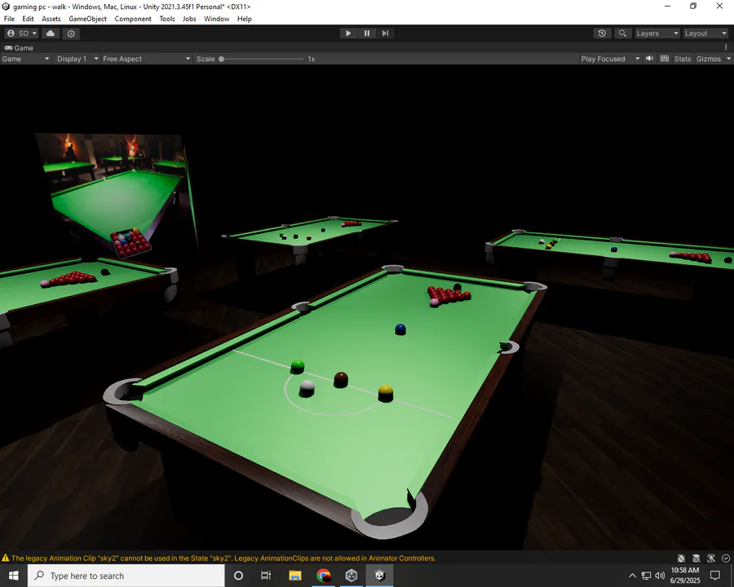734x587 pixels.
Task: Open the Game view mode dropdown
Action: (25, 59)
